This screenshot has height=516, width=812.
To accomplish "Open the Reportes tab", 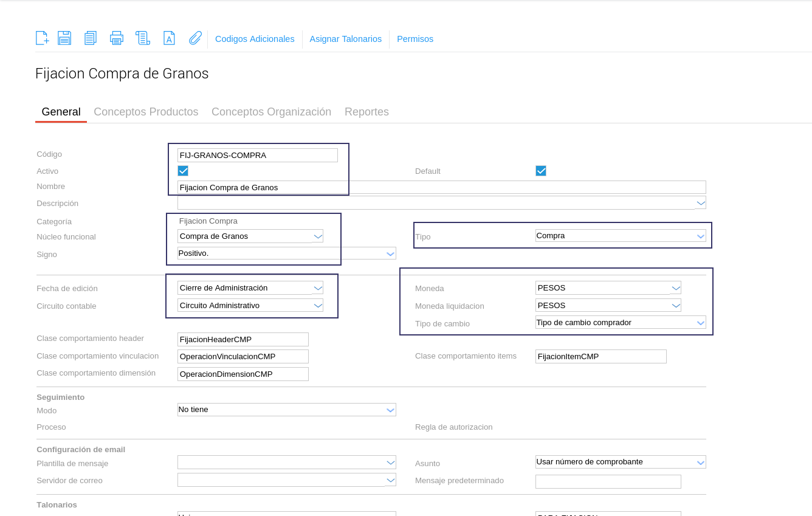I will (x=366, y=112).
